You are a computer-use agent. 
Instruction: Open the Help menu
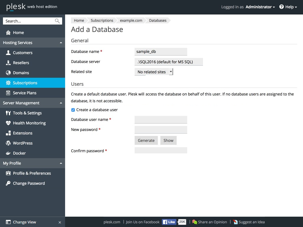(288, 7)
